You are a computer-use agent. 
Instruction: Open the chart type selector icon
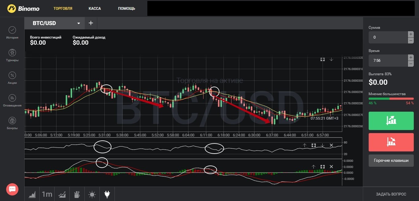33,194
